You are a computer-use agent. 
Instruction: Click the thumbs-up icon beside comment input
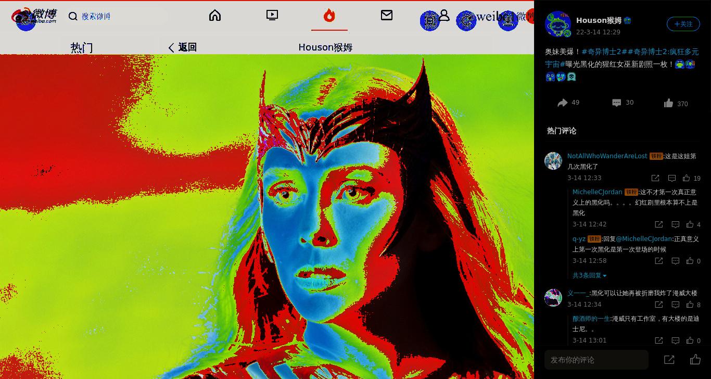pos(695,360)
